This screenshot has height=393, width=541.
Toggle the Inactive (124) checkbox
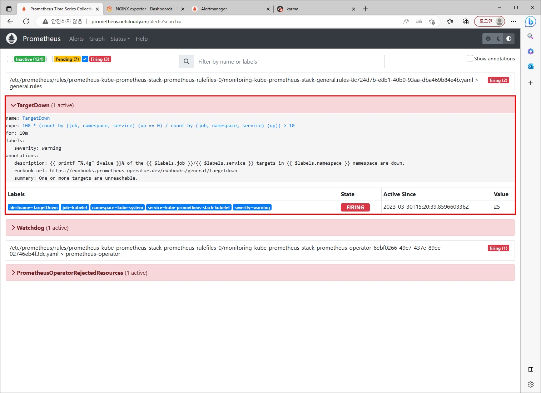(10, 59)
